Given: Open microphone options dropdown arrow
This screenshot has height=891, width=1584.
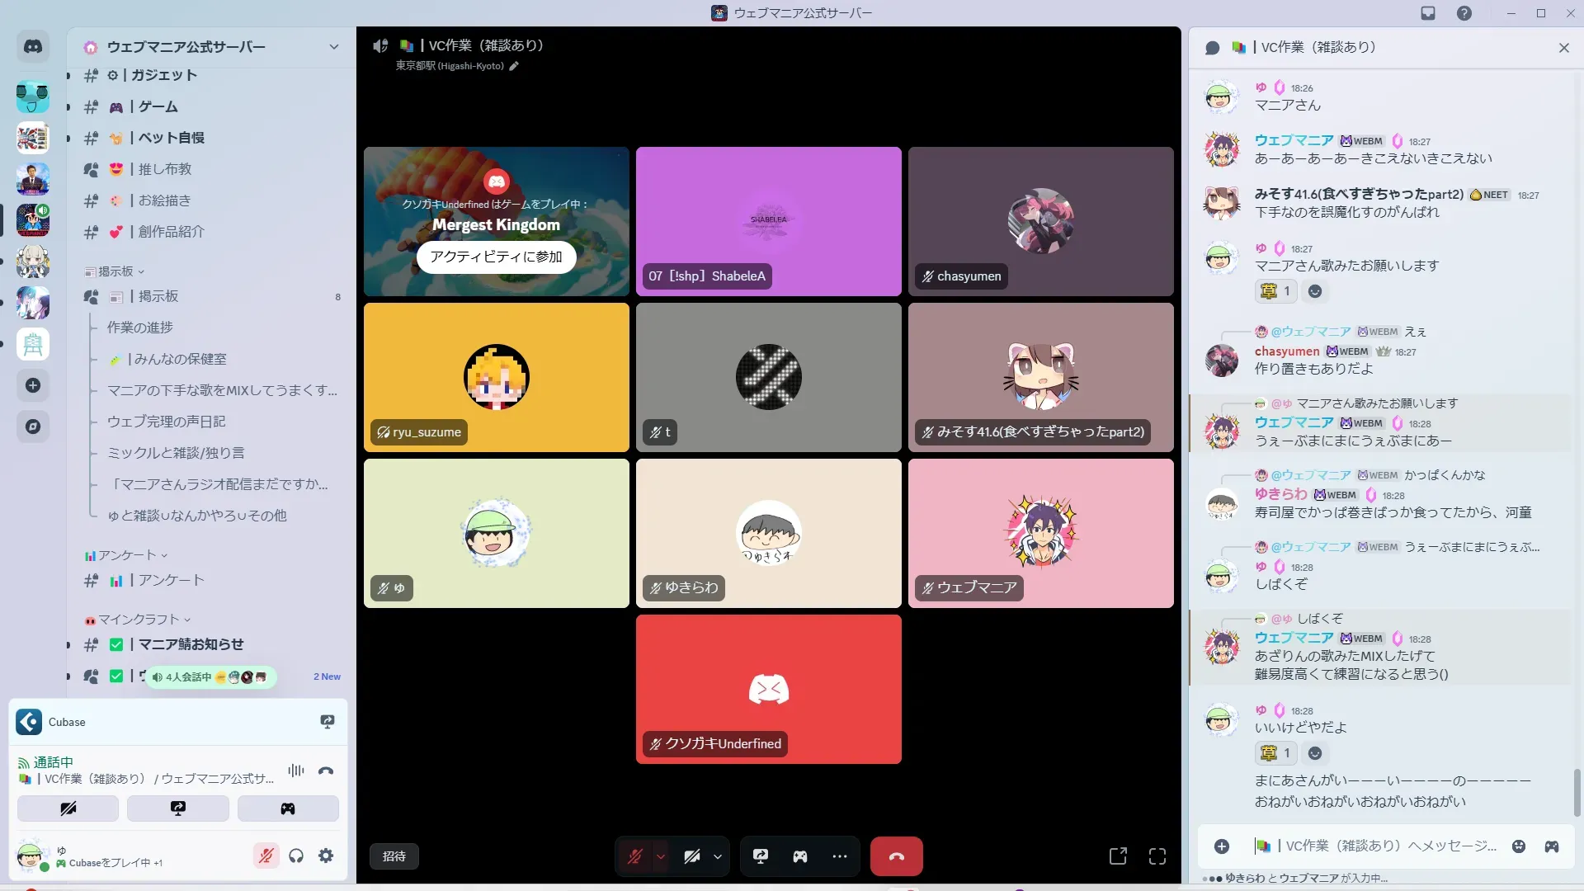Looking at the screenshot, I should pos(661,856).
